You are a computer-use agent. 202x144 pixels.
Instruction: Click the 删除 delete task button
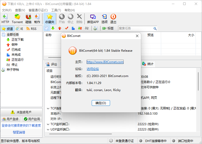pyautogui.click(x=79, y=19)
